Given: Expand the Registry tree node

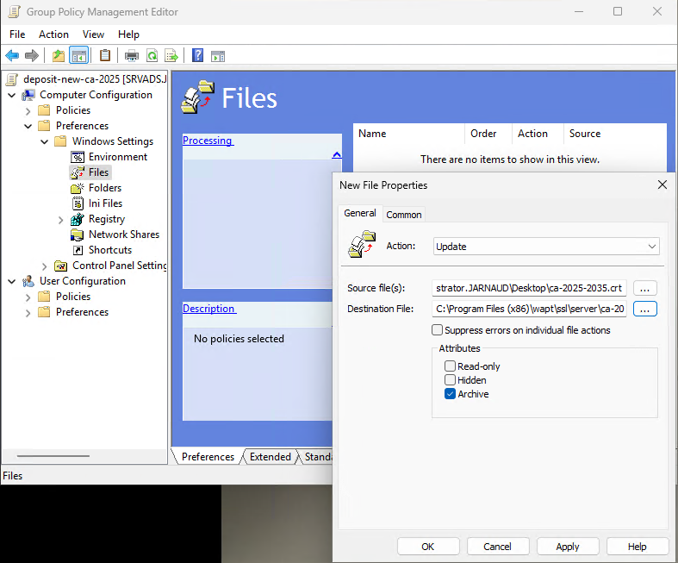Looking at the screenshot, I should 60,220.
